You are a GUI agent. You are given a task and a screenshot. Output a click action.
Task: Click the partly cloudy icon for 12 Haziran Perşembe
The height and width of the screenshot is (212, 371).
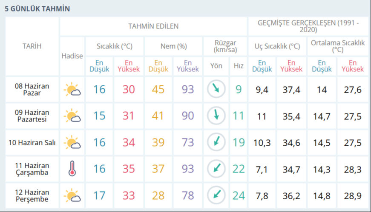72,195
